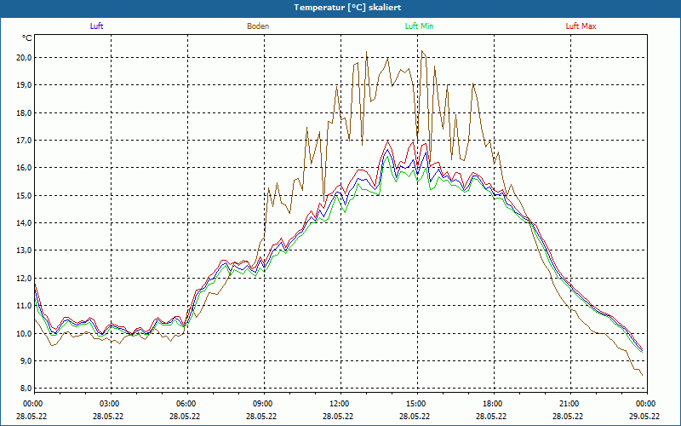
Task: Click the 15:00 time axis label
Action: pos(415,404)
